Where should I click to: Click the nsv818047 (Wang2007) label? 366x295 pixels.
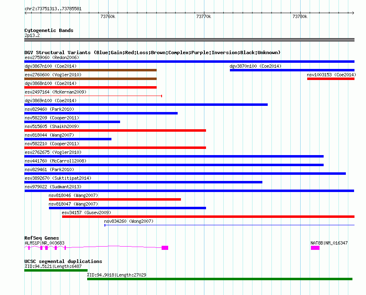(x=73, y=204)
